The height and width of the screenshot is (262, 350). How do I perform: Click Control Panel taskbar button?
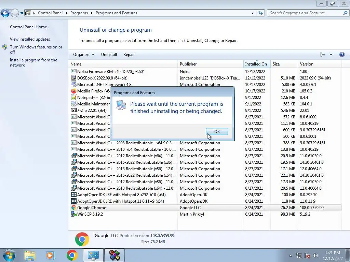[x=93, y=255]
